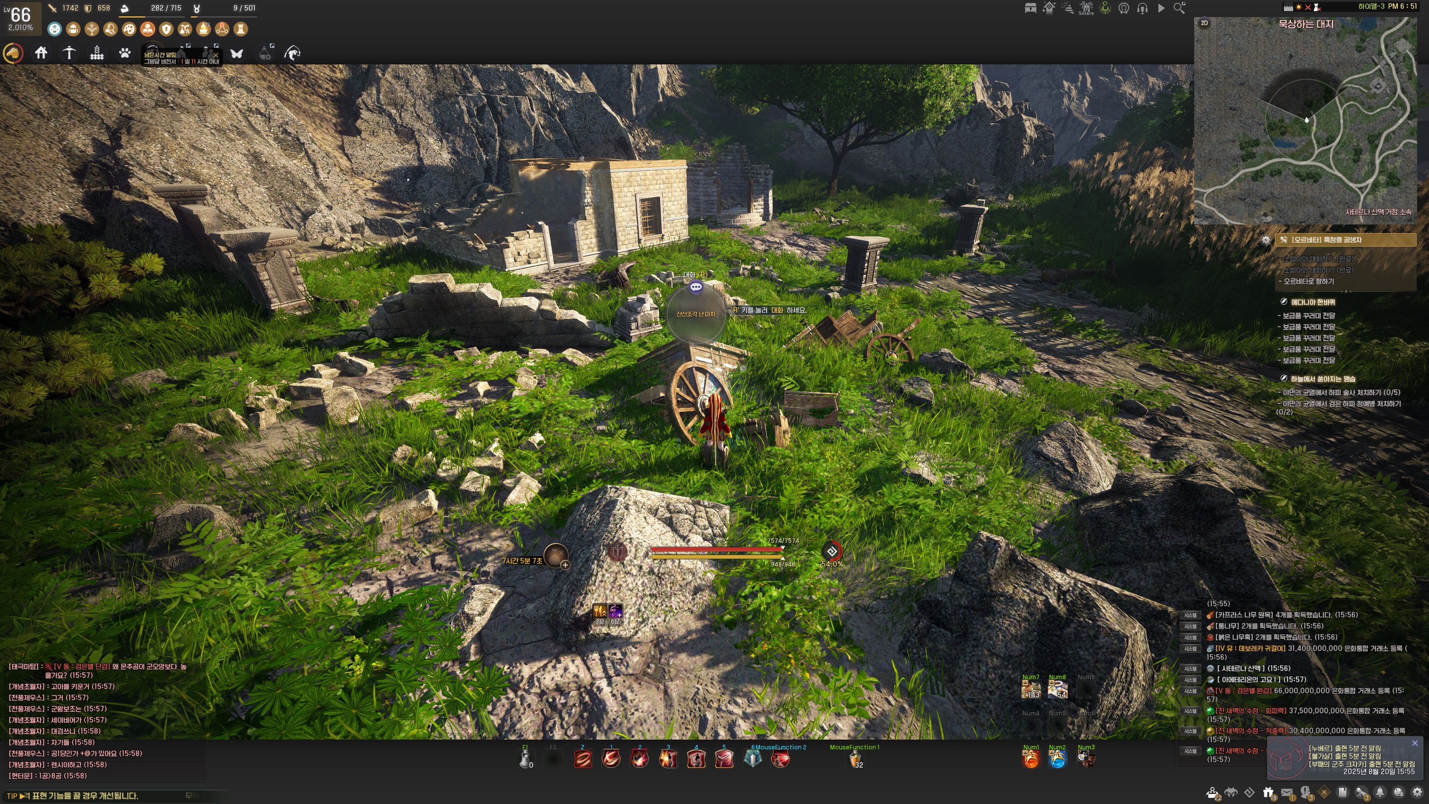
Task: Click the NPC 대화 speech bubble
Action: pos(696,287)
